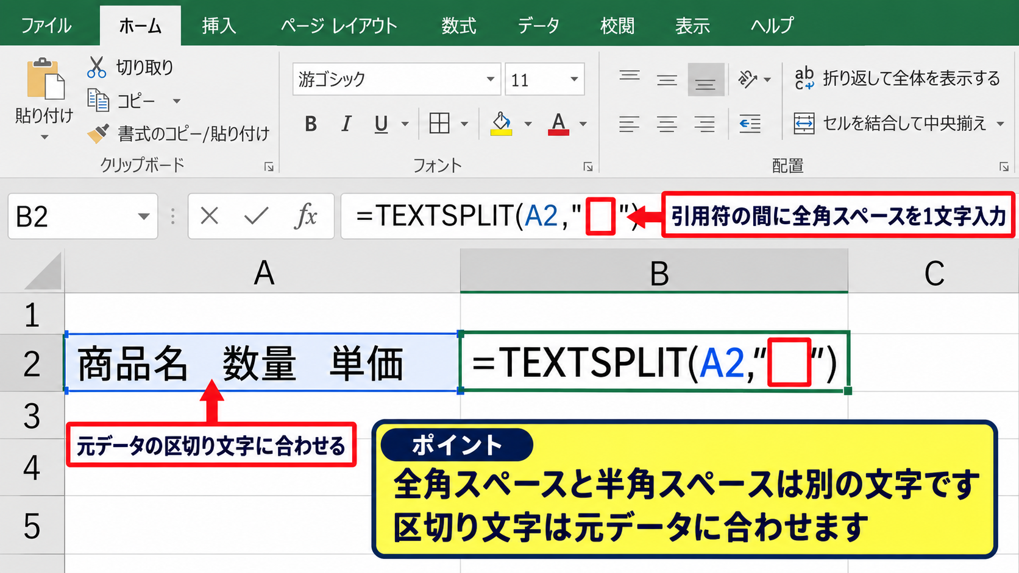
Task: Cancel formula entry with X icon
Action: [x=210, y=216]
